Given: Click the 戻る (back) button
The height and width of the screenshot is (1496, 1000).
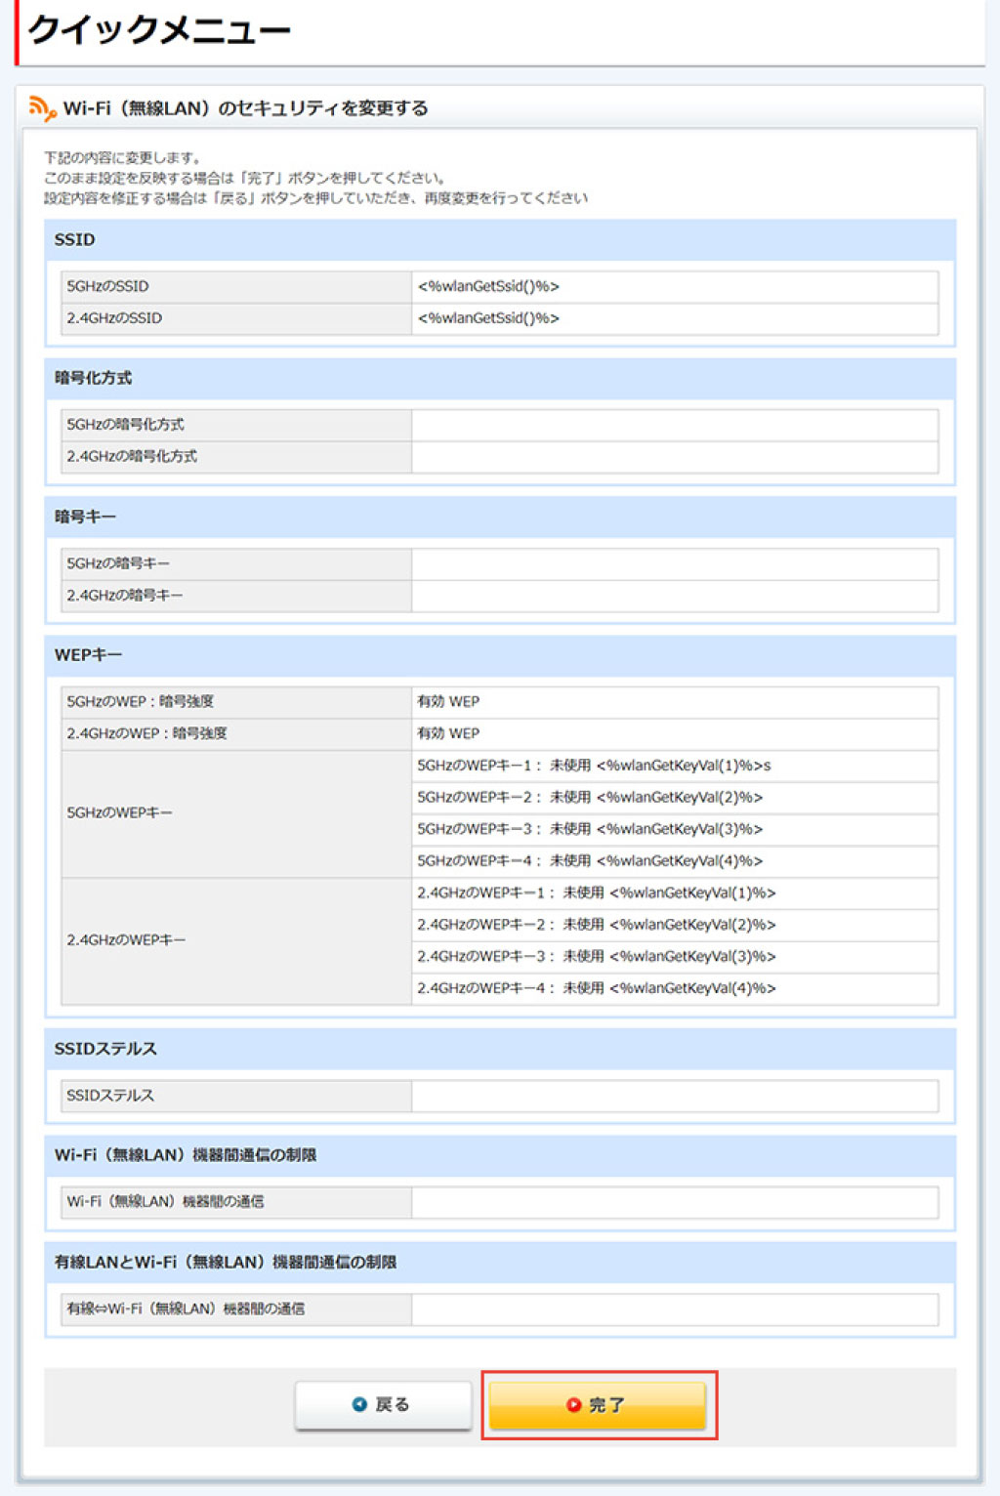Looking at the screenshot, I should (383, 1404).
